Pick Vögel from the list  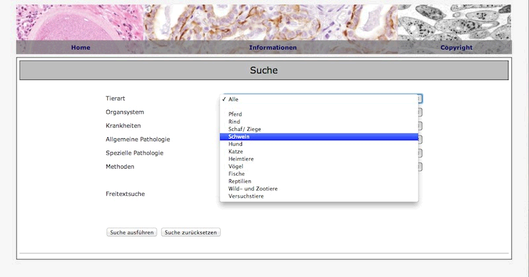point(237,167)
